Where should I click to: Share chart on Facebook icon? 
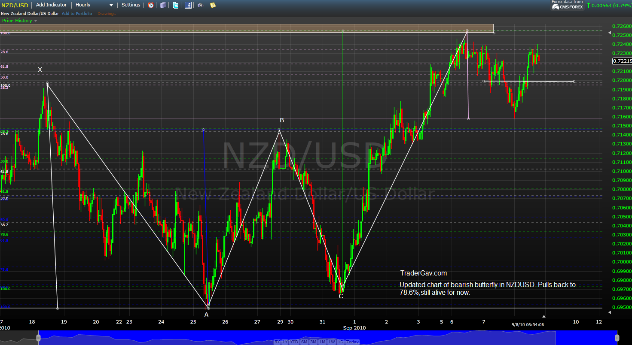point(188,5)
